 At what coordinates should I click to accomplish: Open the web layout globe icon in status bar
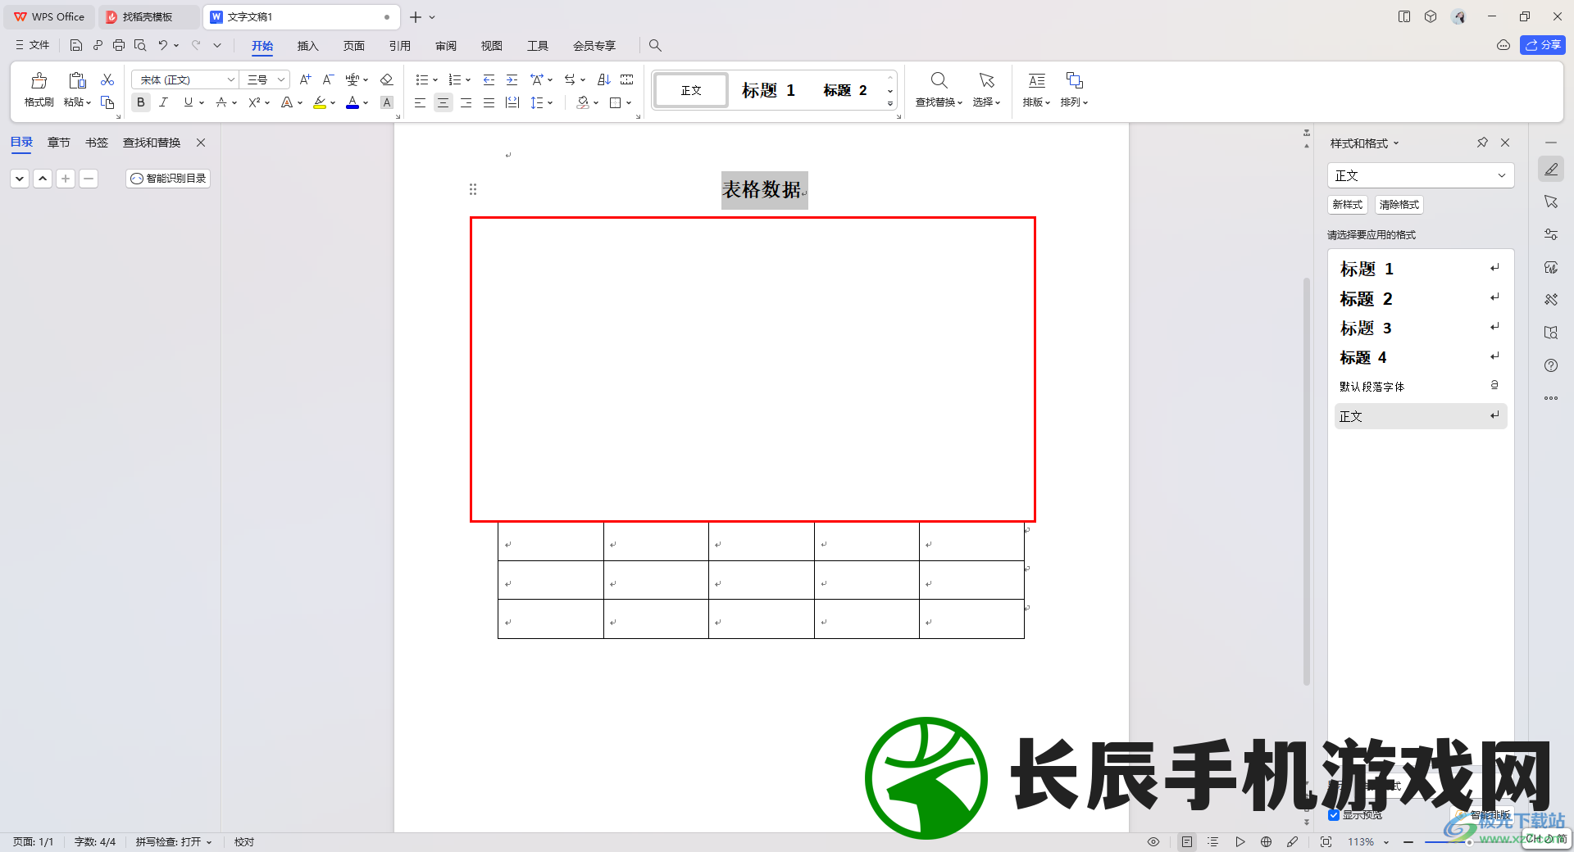tap(1266, 841)
